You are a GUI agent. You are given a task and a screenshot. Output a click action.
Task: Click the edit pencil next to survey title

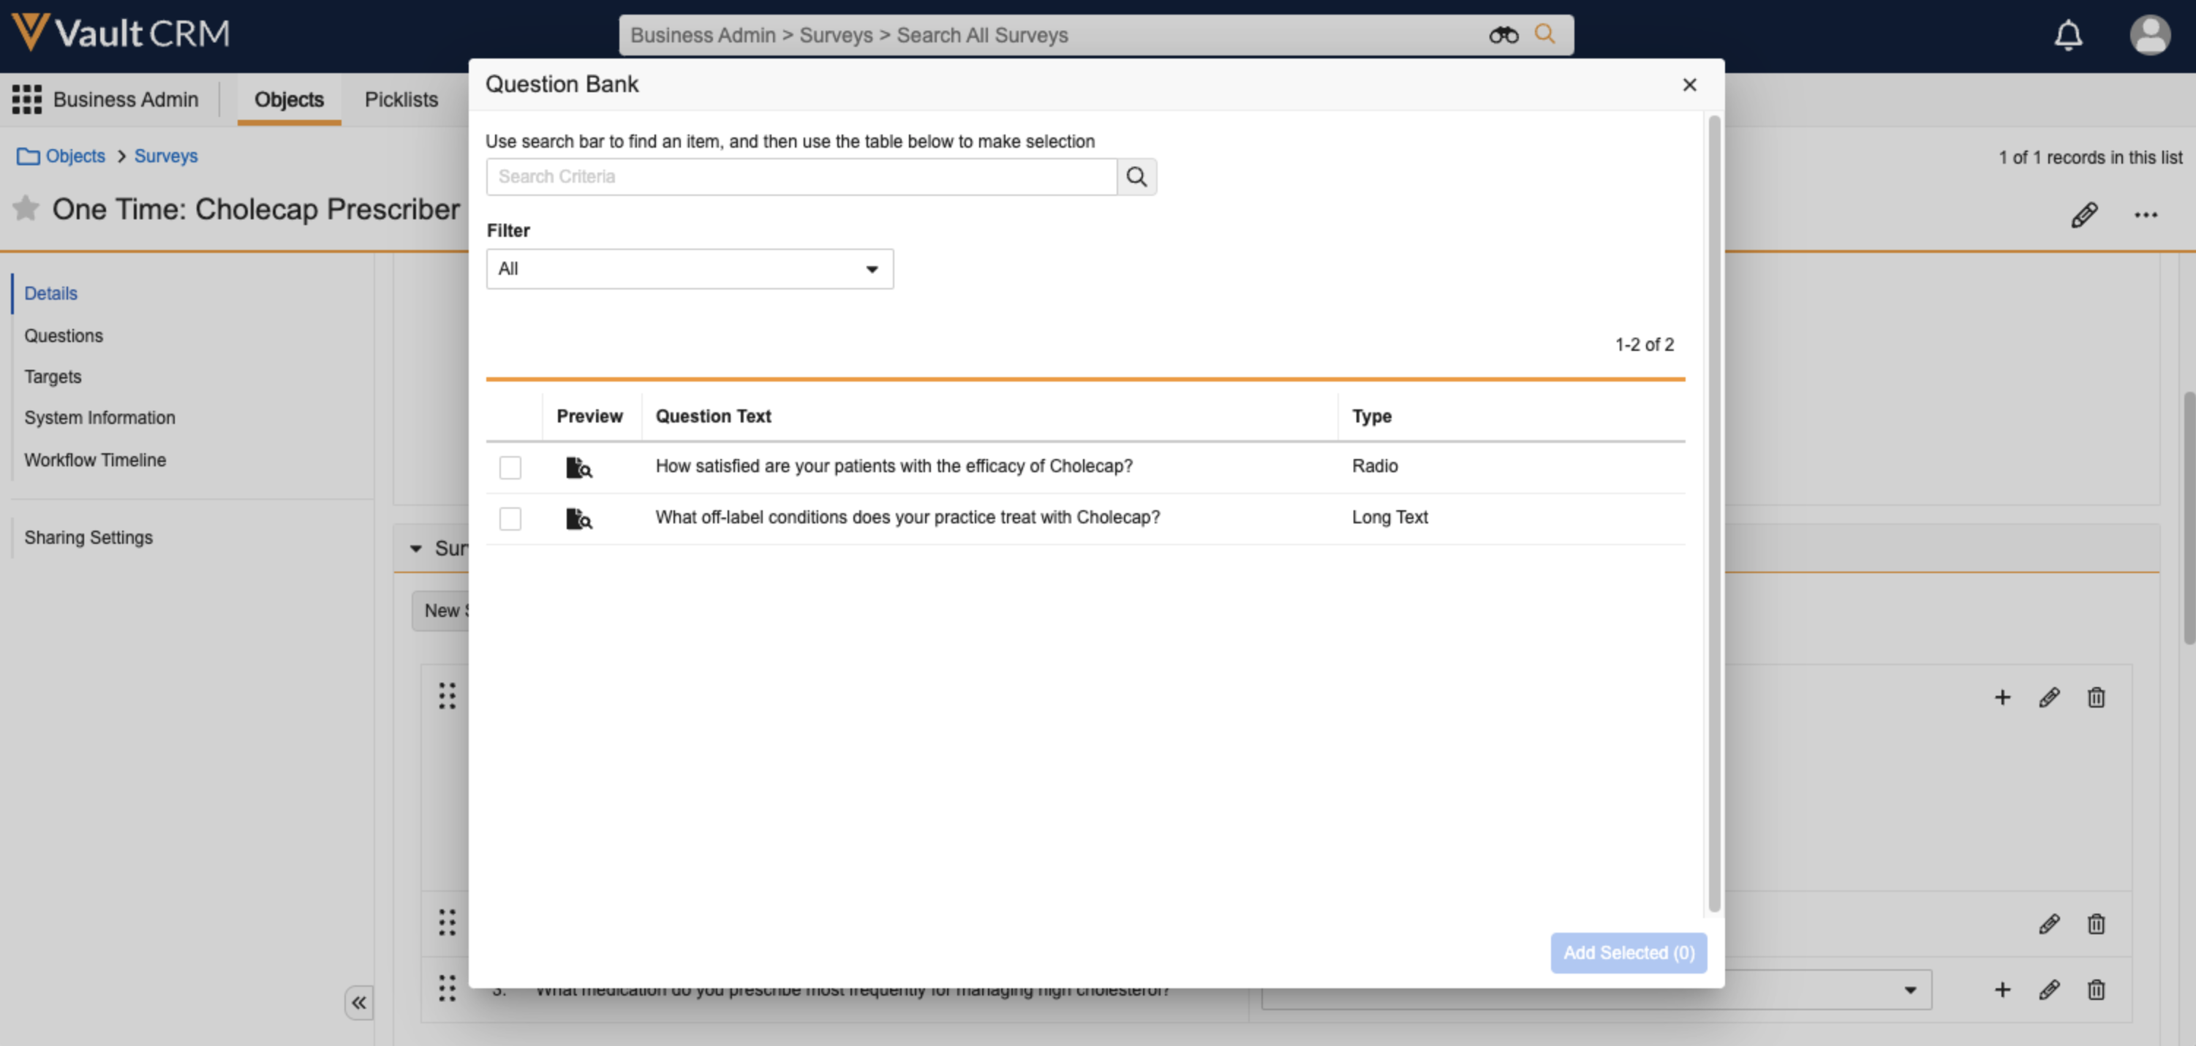click(x=2083, y=215)
